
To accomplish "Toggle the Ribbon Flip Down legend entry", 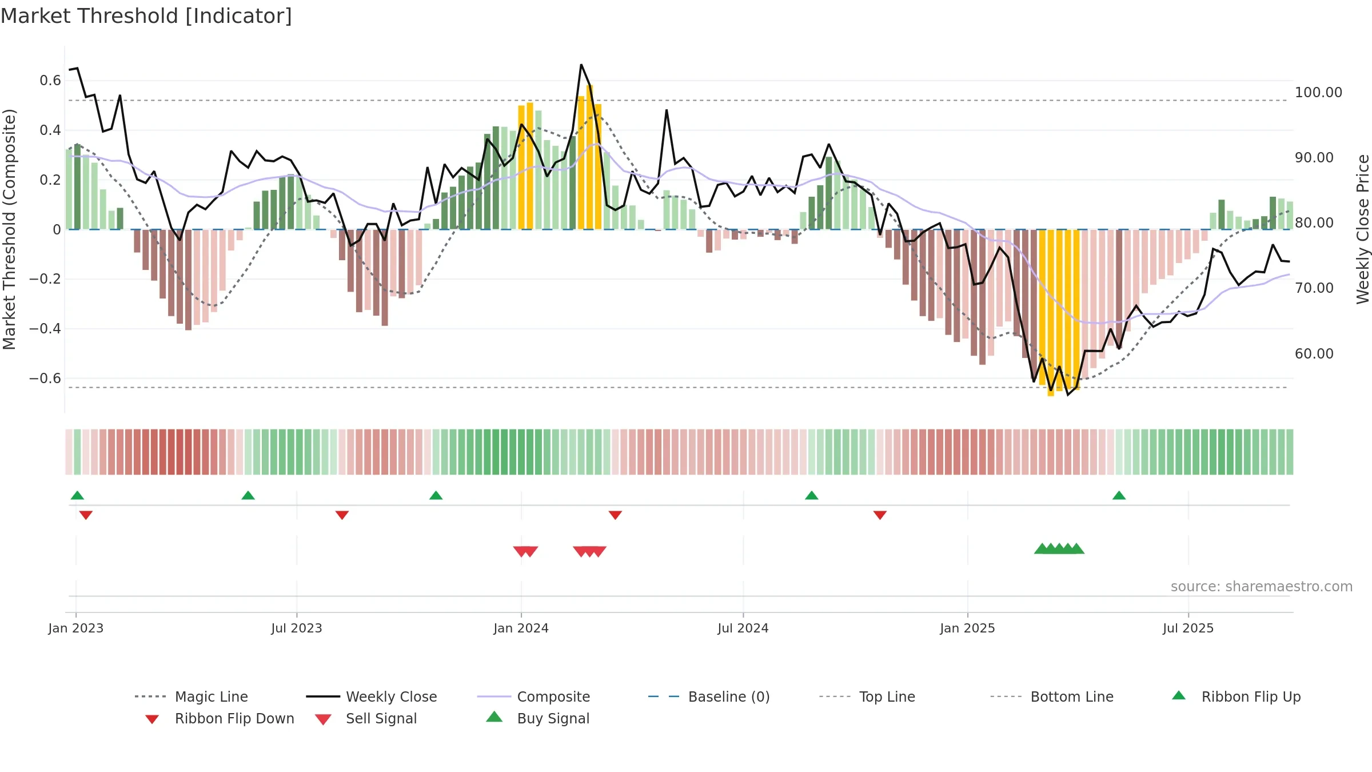I will [219, 718].
